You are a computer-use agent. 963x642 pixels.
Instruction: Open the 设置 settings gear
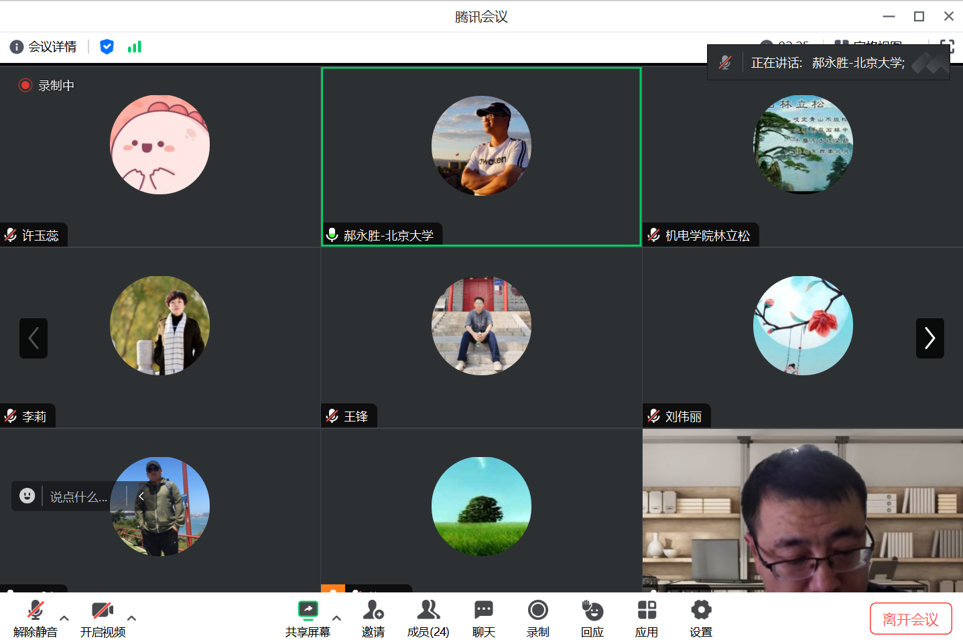pyautogui.click(x=701, y=619)
